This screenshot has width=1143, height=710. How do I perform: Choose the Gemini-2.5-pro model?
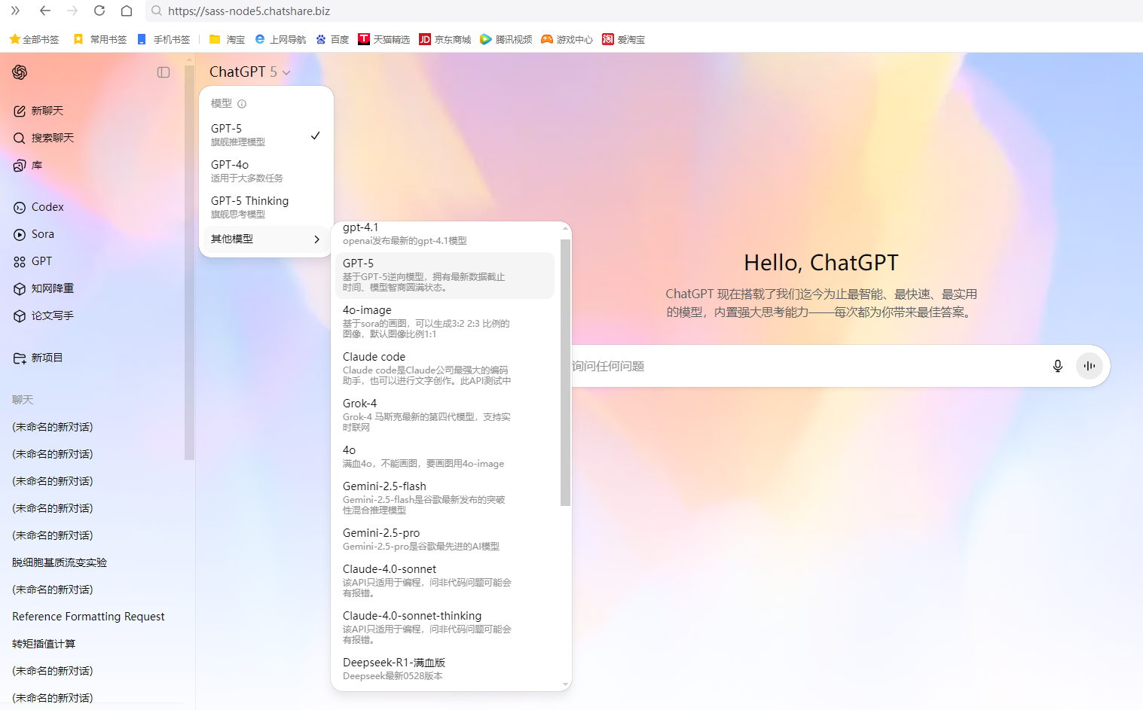pyautogui.click(x=445, y=539)
